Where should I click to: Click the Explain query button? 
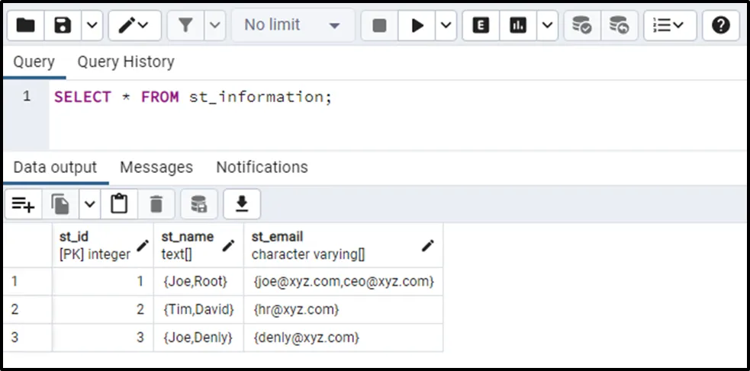coord(481,25)
